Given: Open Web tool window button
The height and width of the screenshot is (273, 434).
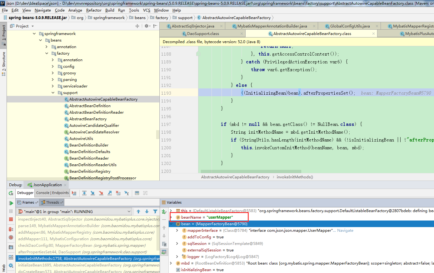Looking at the screenshot, I should [x=4, y=268].
